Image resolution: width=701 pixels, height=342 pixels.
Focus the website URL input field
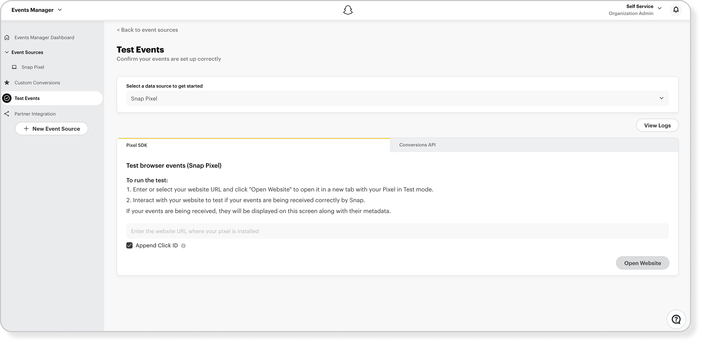[x=397, y=231]
